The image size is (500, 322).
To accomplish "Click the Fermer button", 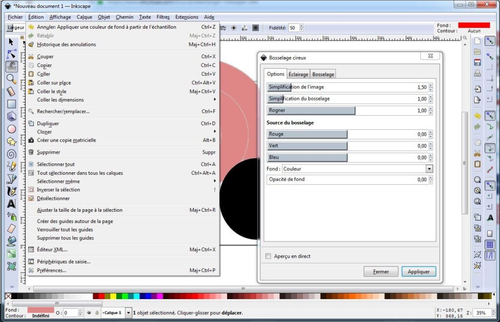I will [381, 271].
